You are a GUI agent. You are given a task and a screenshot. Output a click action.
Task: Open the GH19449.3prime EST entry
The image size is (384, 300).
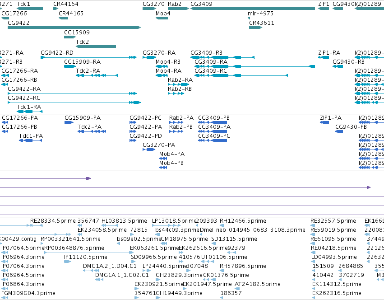pyautogui.click(x=179, y=293)
